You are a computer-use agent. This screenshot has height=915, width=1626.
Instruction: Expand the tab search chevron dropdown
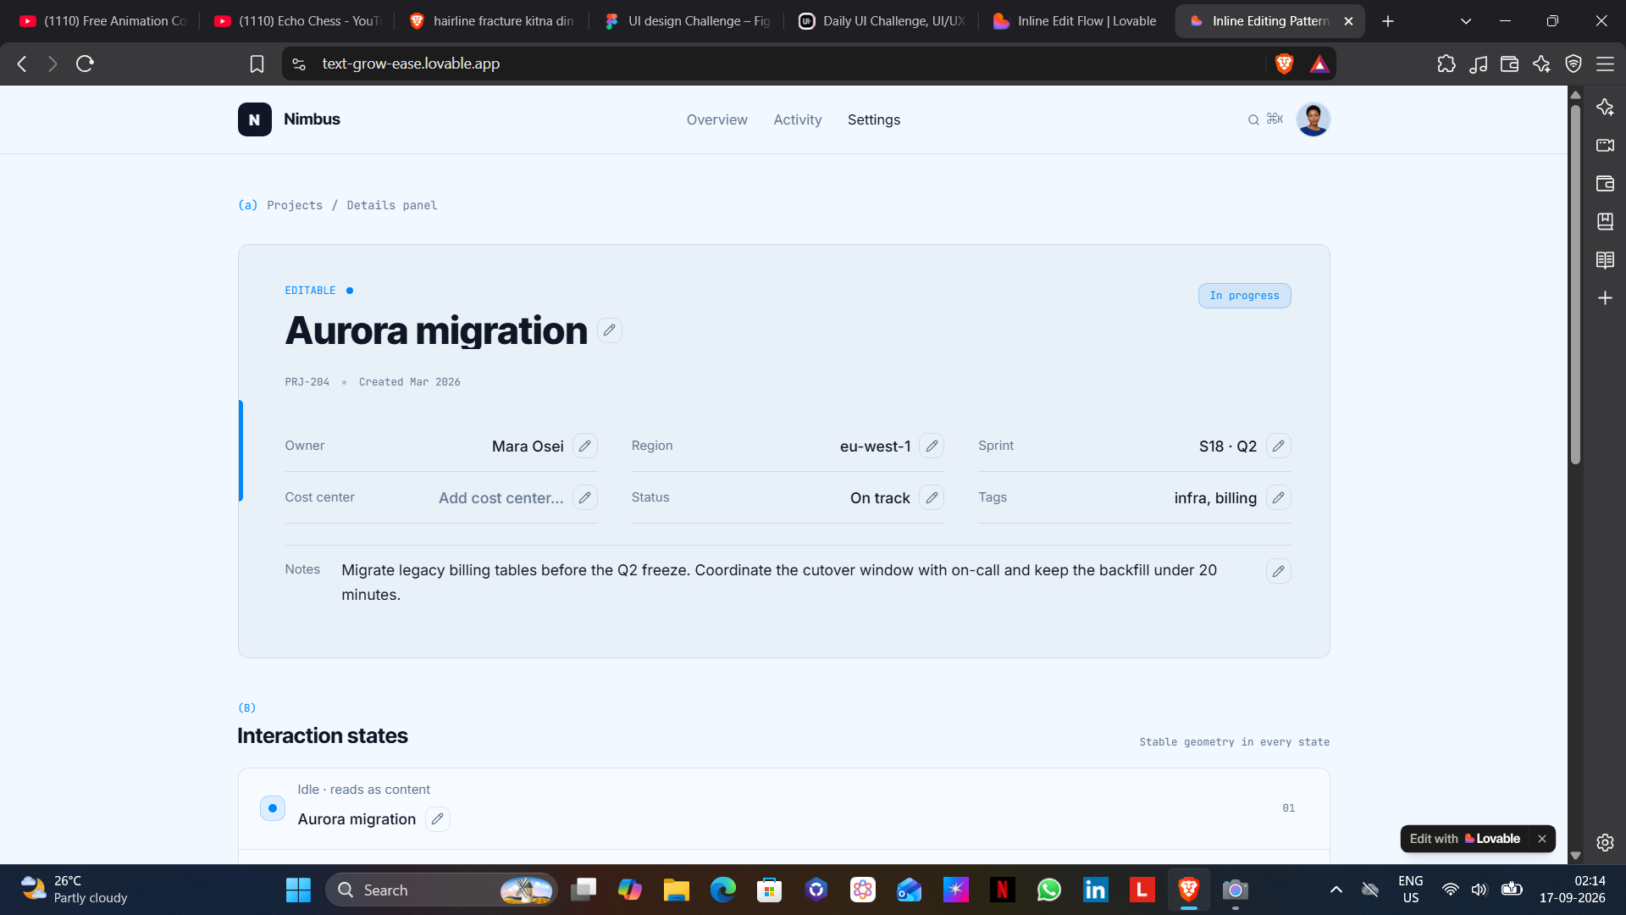pyautogui.click(x=1466, y=21)
